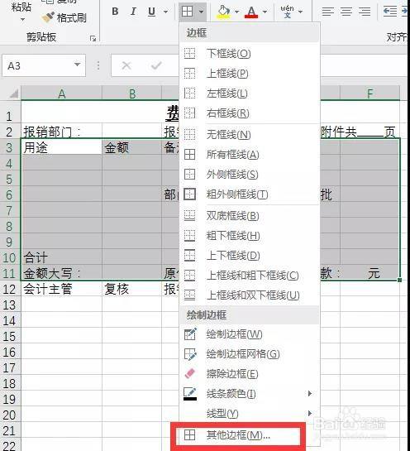Click cell containing 金额大写：

point(61,273)
